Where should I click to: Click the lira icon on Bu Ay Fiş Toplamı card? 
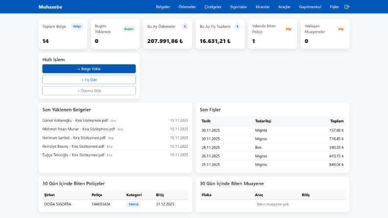(237, 26)
